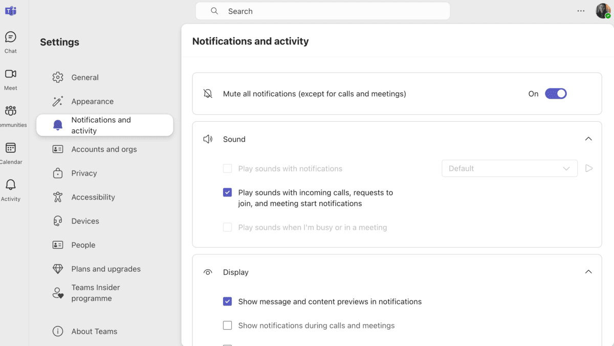Uncheck Play sounds with incoming calls
Image resolution: width=614 pixels, height=346 pixels.
pos(227,192)
